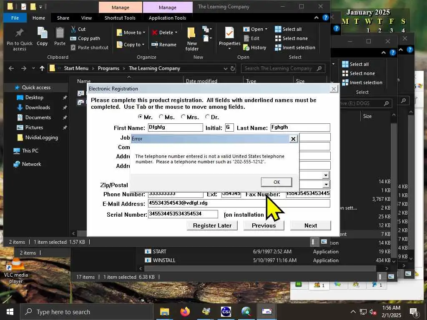Image resolution: width=427 pixels, height=320 pixels.
Task: Click Select all in front Explorer
Action: coord(288,29)
